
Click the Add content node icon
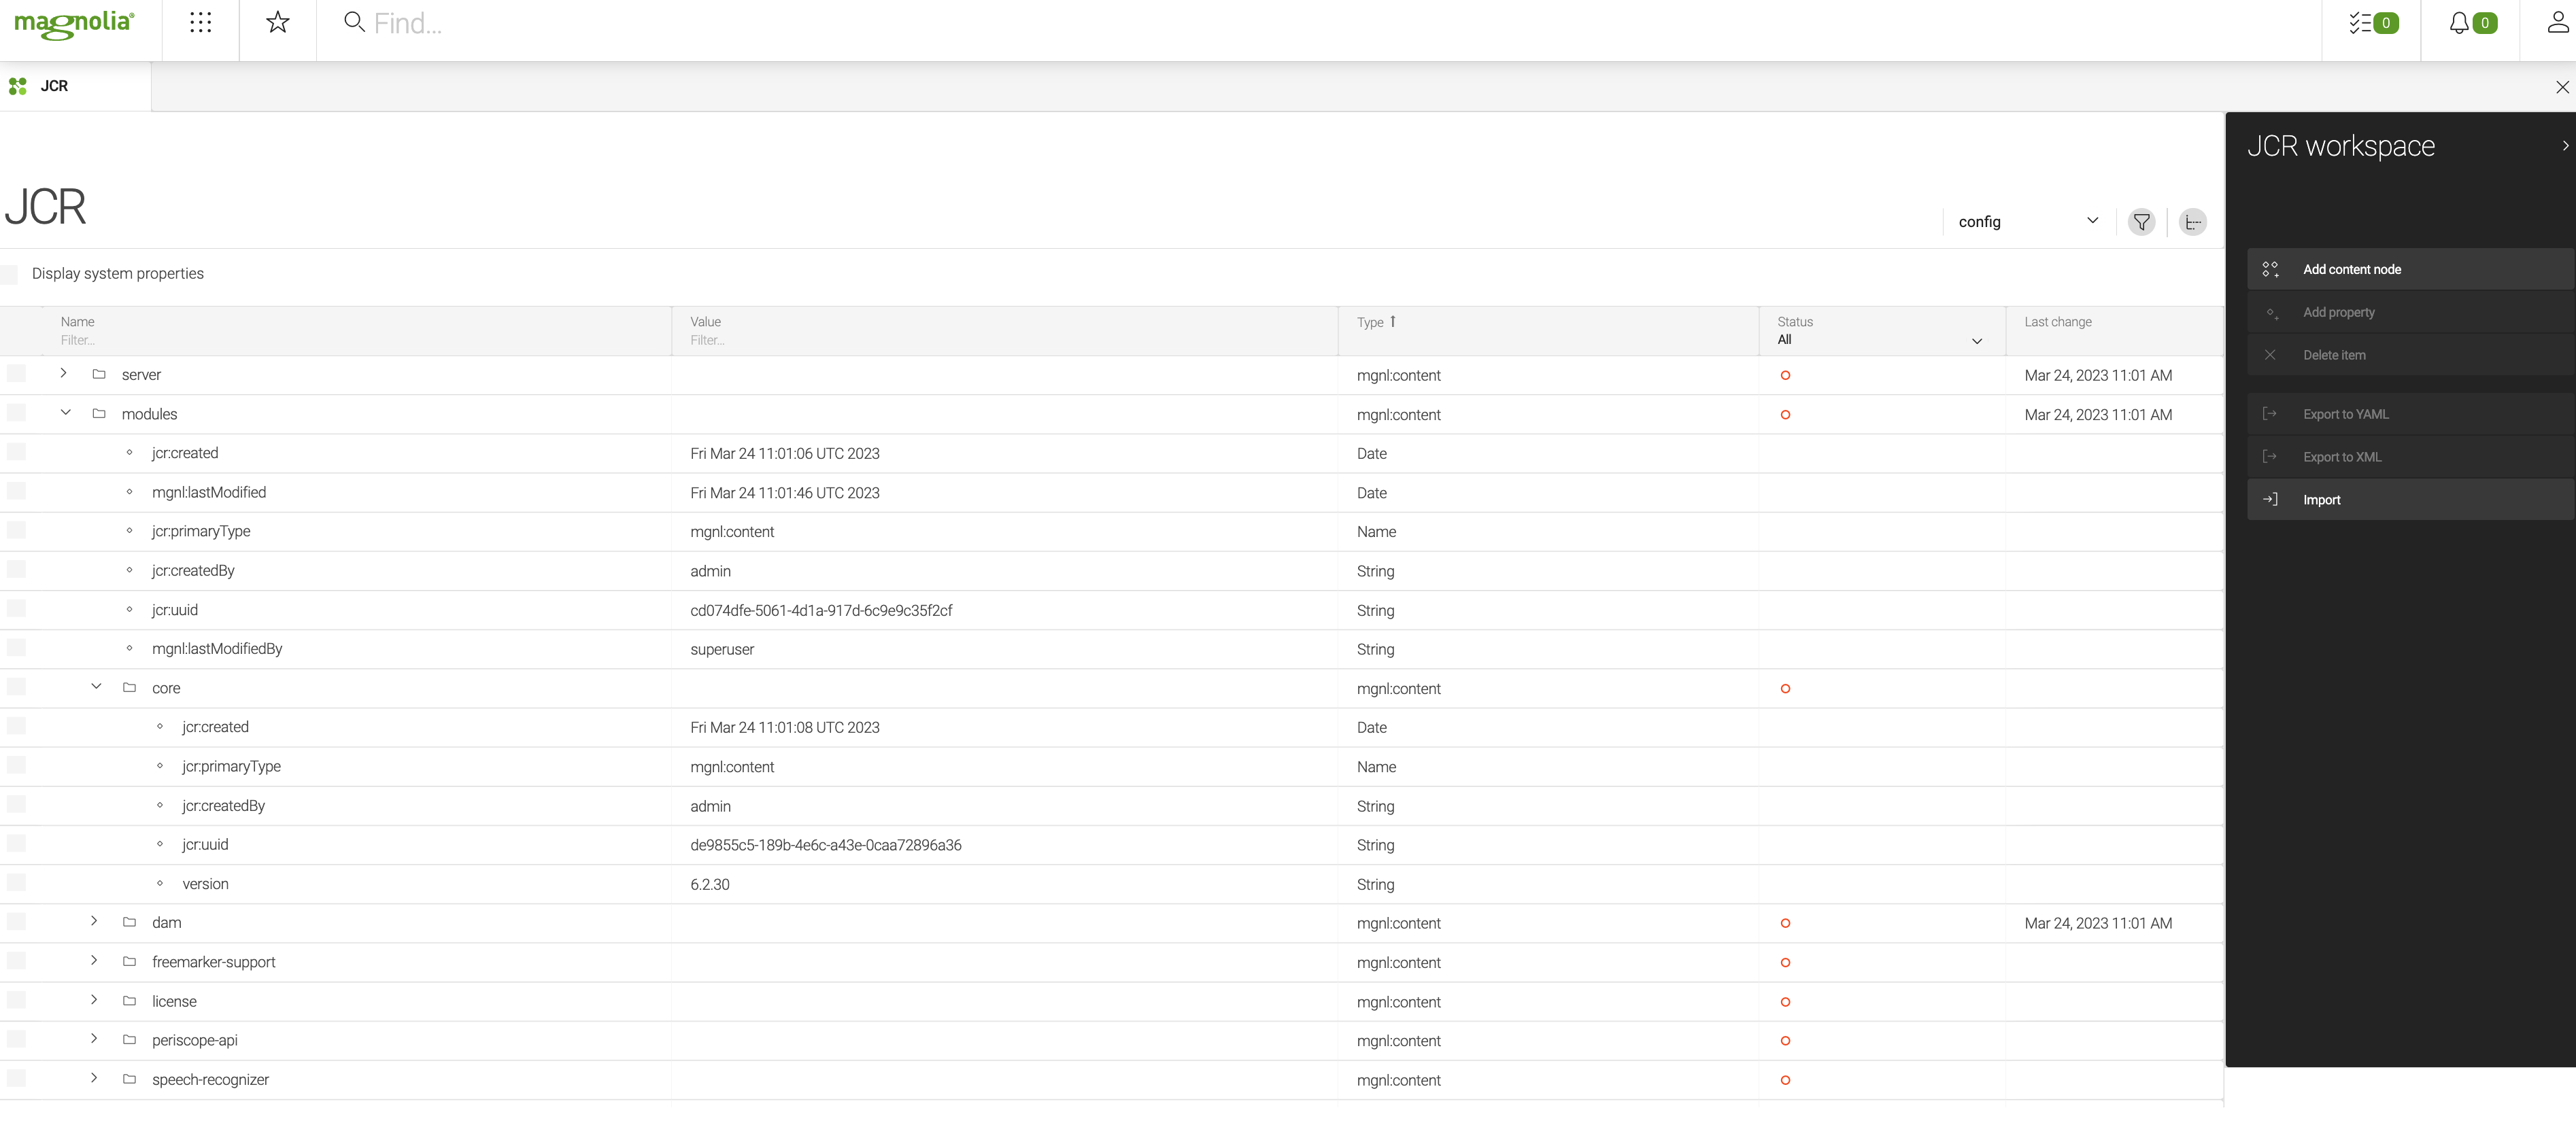2270,269
